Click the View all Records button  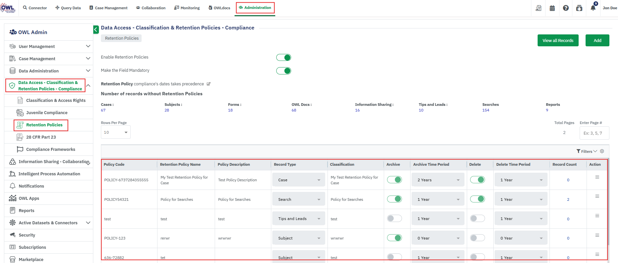tap(558, 40)
